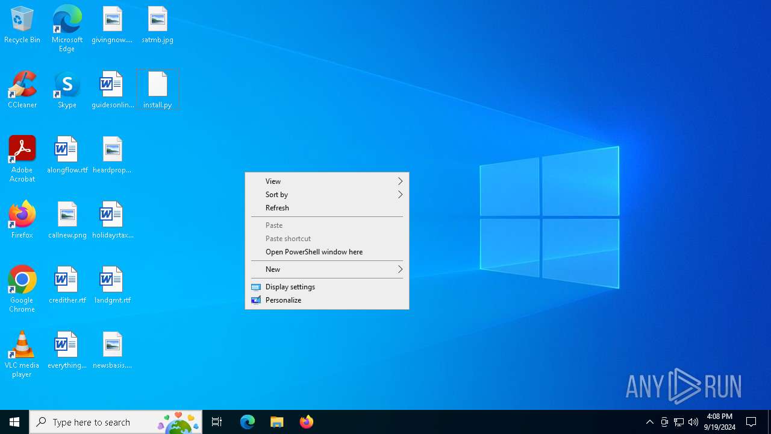Select the landgmt.rtf document icon
771x434 pixels.
(x=112, y=286)
